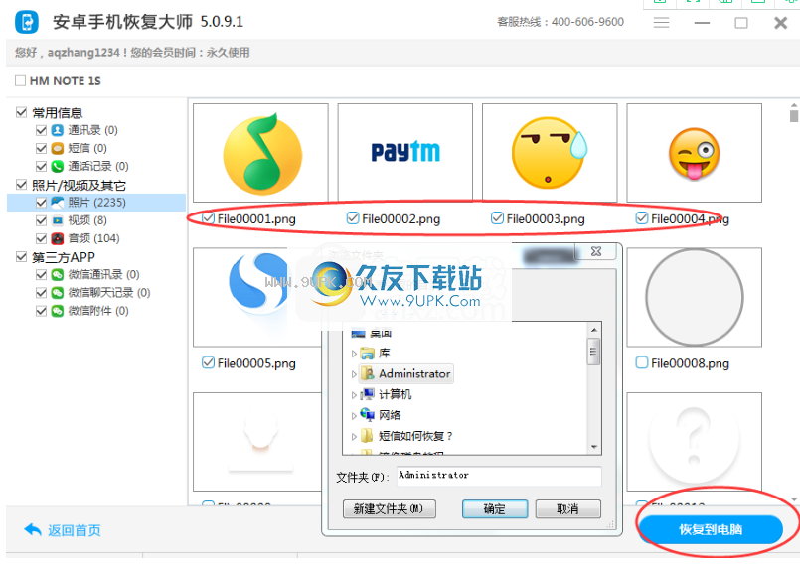
Task: Uncheck the File00002.png checkbox
Action: 353,218
